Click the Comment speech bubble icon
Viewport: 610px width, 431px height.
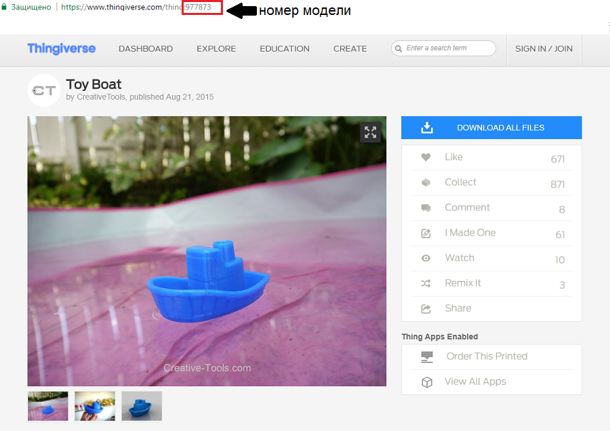(426, 208)
